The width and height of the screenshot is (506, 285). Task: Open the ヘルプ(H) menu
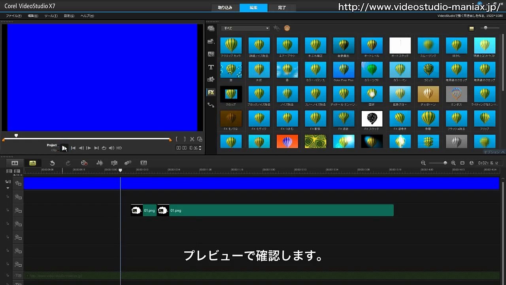87,16
